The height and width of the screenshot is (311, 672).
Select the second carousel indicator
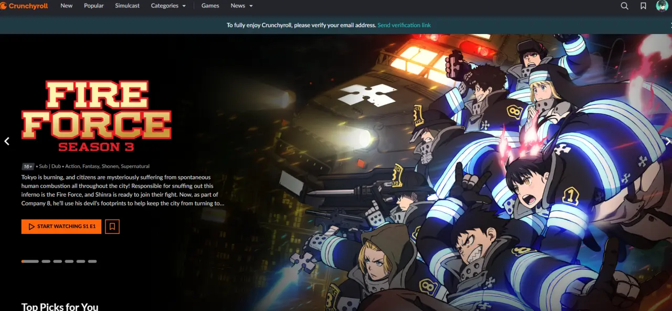click(x=46, y=261)
